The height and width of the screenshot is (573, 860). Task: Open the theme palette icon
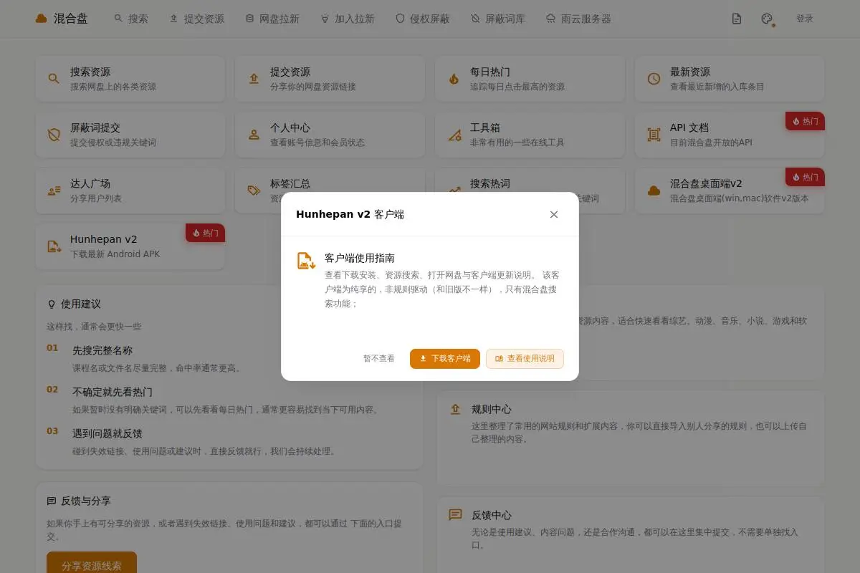767,19
